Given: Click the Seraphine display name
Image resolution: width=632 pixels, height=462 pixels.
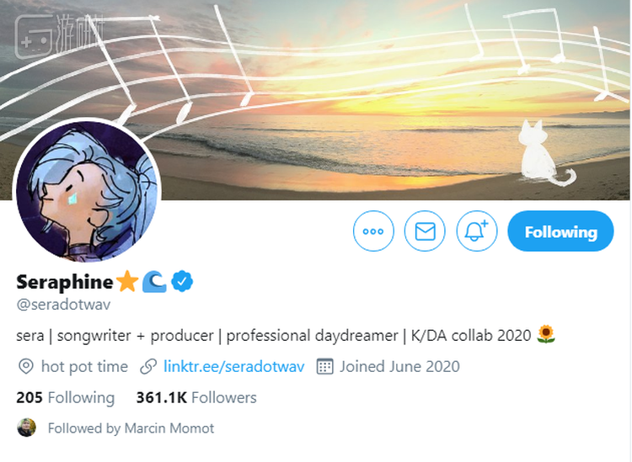Looking at the screenshot, I should pyautogui.click(x=64, y=281).
